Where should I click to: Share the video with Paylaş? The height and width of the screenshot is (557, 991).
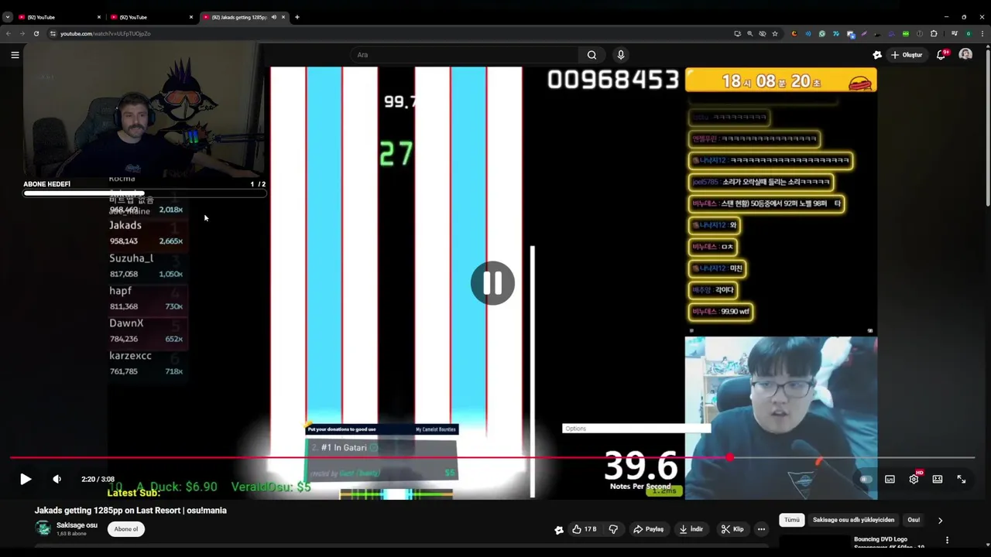click(x=649, y=529)
